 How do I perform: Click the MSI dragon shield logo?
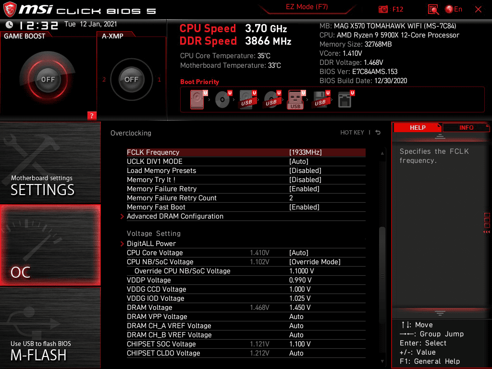[10, 10]
